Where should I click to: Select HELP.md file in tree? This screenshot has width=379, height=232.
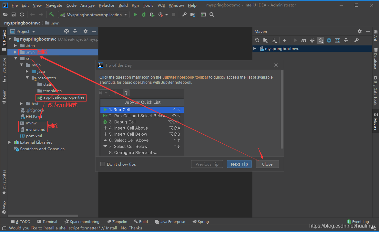[x=31, y=116]
